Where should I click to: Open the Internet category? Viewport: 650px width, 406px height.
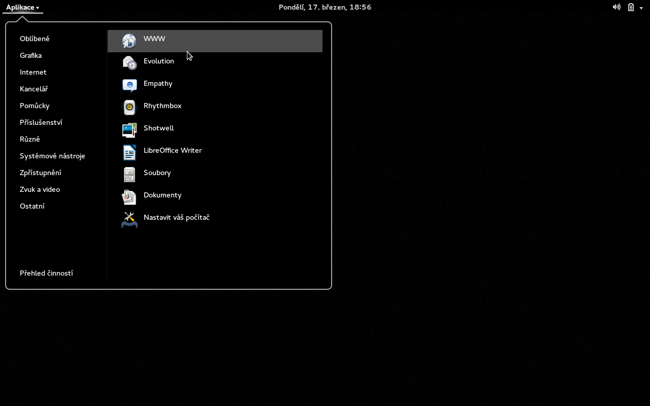pyautogui.click(x=33, y=72)
